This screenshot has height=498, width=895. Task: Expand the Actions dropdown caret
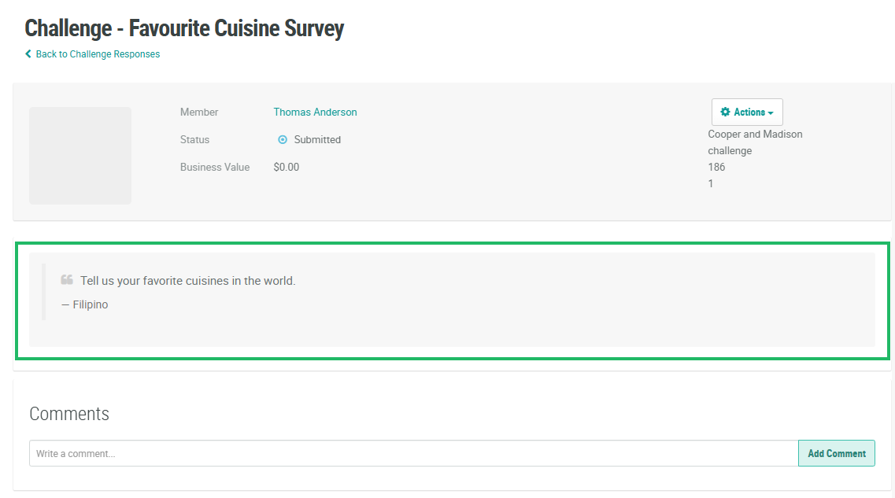pyautogui.click(x=771, y=113)
